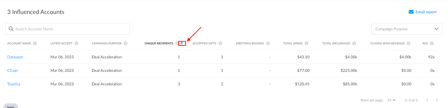
Task: Open the Trustics account
Action: tap(14, 84)
